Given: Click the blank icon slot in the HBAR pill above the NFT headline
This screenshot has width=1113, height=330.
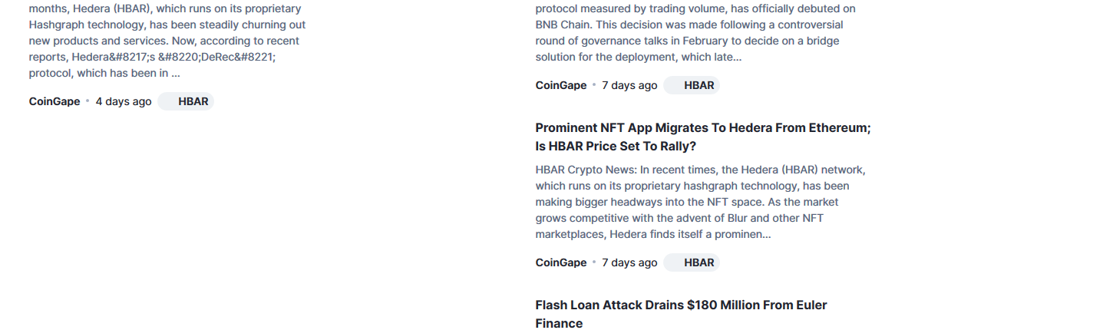Looking at the screenshot, I should [x=675, y=85].
